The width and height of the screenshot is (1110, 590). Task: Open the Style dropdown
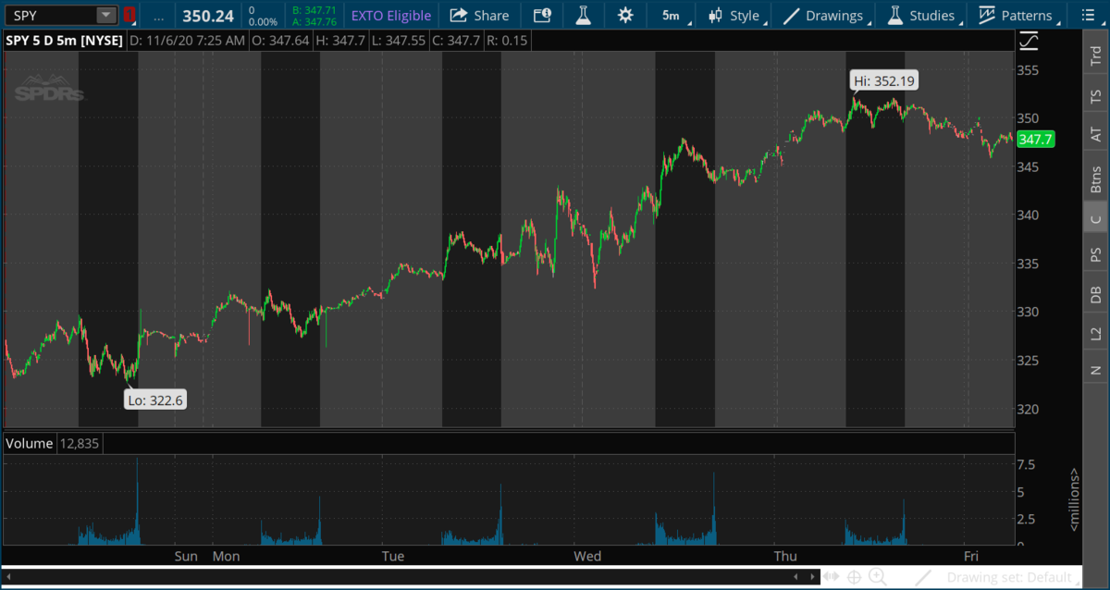[x=736, y=16]
